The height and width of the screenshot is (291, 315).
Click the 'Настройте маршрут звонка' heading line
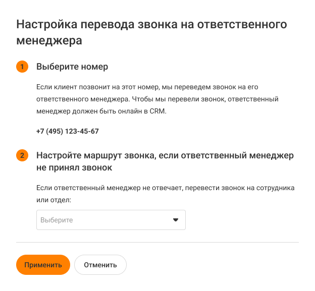(x=165, y=155)
